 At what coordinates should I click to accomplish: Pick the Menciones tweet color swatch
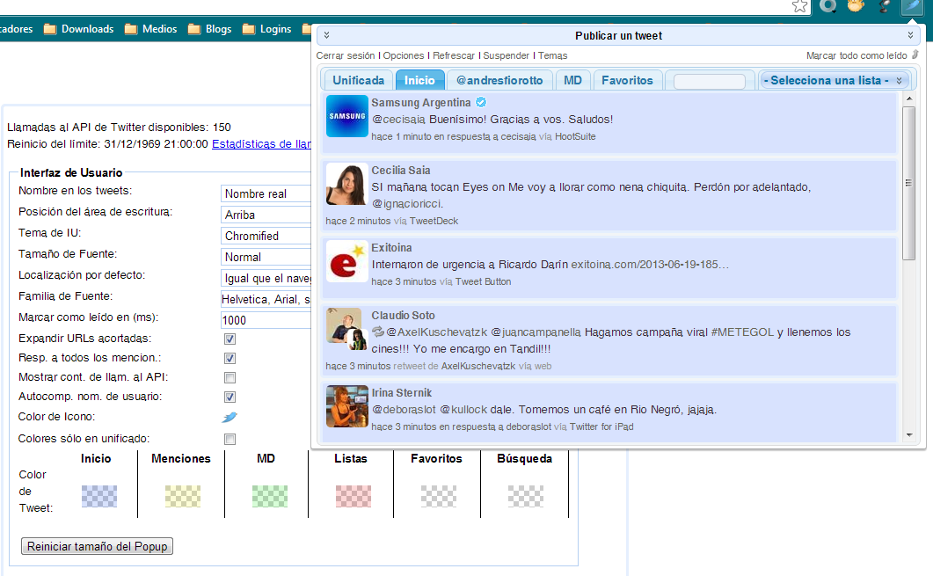click(183, 496)
